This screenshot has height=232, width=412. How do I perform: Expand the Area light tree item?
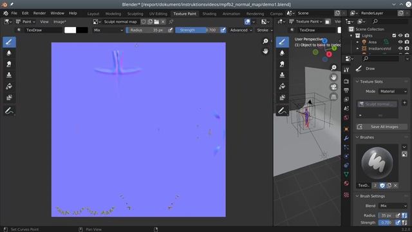point(357,42)
